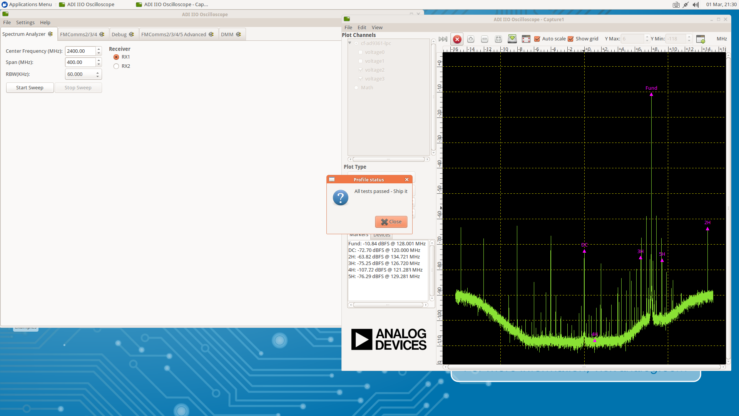
Task: Click the main Oscilloscope window title icon
Action: pyautogui.click(x=5, y=14)
